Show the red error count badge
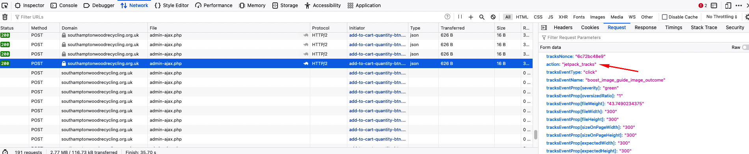Viewport: 749px width, 154px height. [x=703, y=6]
